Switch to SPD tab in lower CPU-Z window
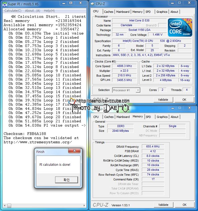The width and height of the screenshot is (198, 211). coord(148,117)
